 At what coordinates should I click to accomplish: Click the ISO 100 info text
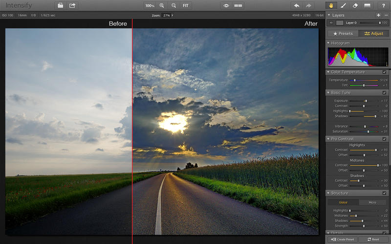pos(8,16)
